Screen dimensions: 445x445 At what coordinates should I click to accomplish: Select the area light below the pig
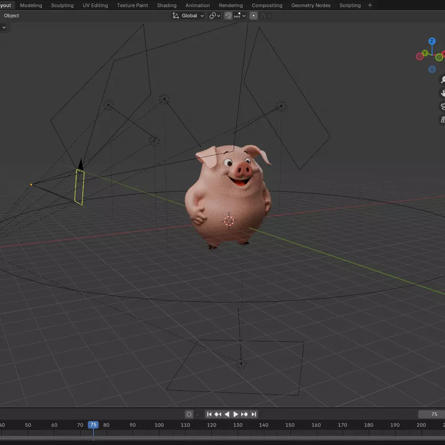241,364
